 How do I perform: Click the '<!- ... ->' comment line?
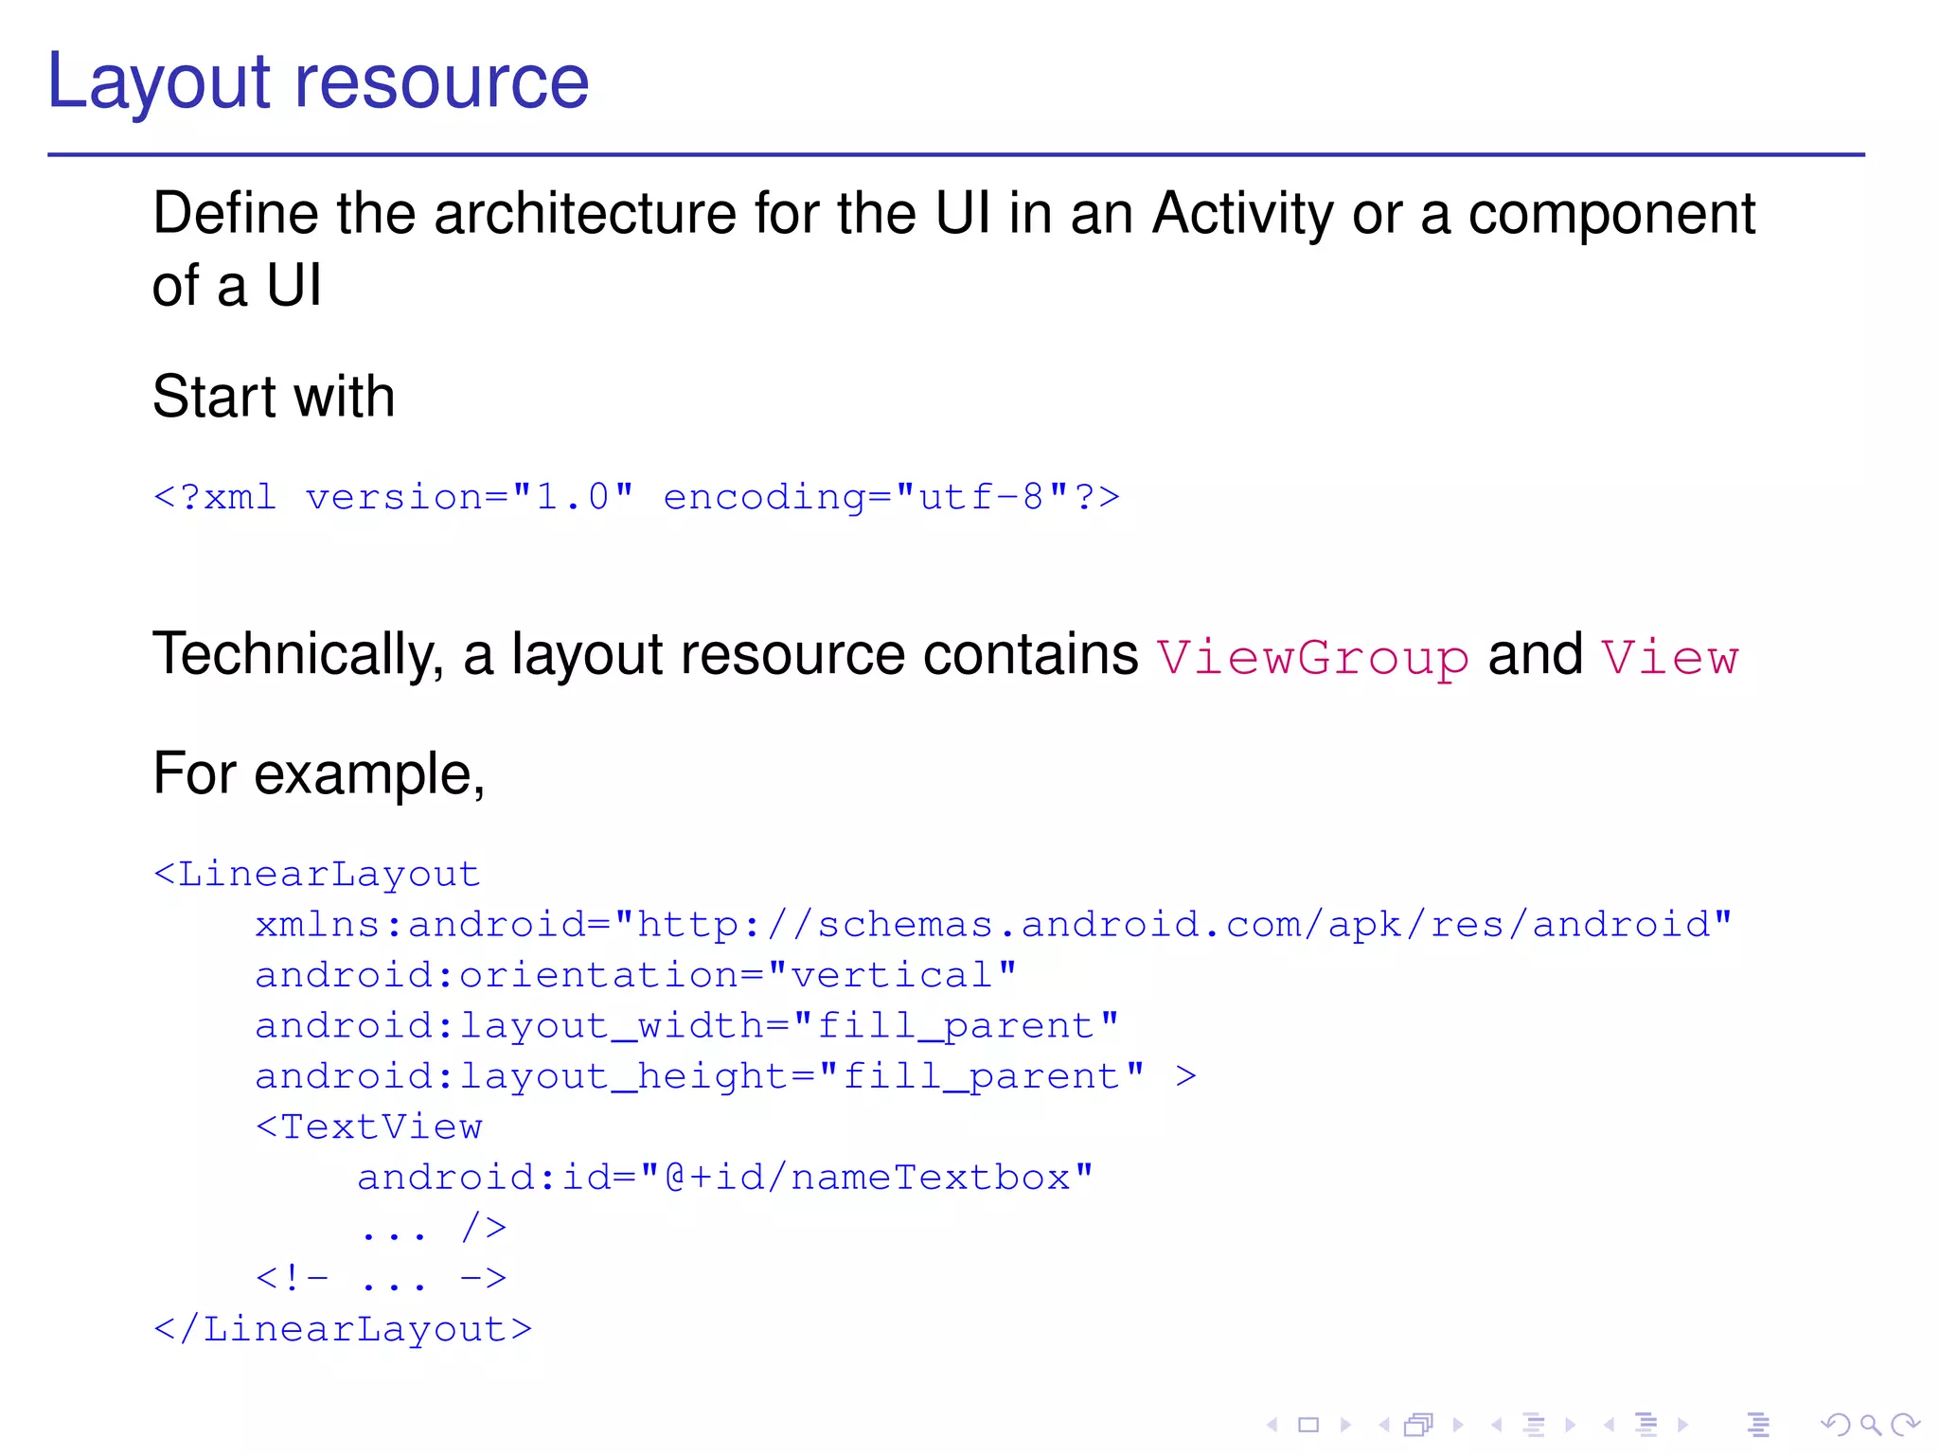(x=382, y=1279)
